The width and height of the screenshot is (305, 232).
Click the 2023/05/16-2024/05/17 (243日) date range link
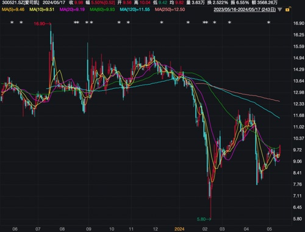245,10
